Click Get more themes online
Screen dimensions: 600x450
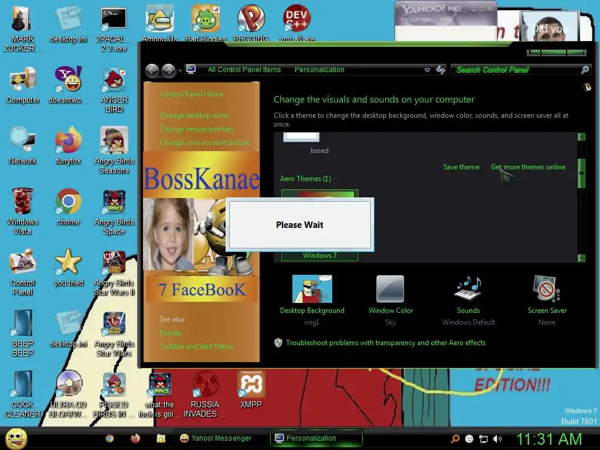tap(528, 167)
